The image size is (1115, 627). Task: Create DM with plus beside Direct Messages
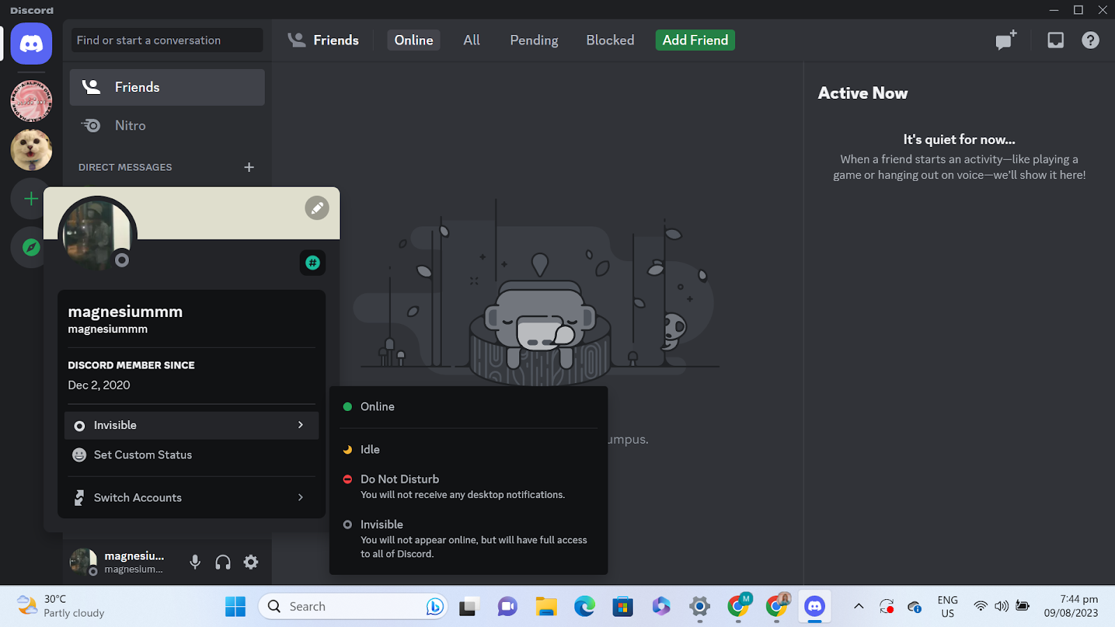click(249, 167)
